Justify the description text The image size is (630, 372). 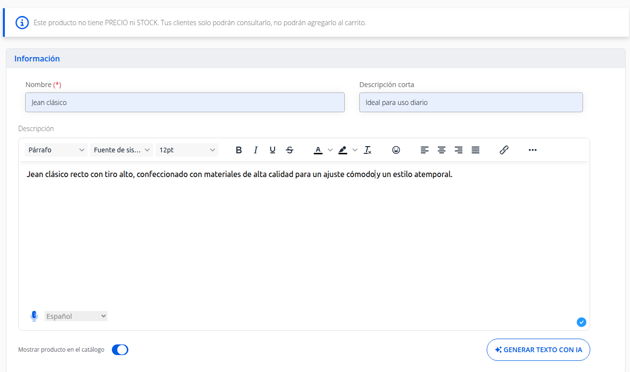476,150
